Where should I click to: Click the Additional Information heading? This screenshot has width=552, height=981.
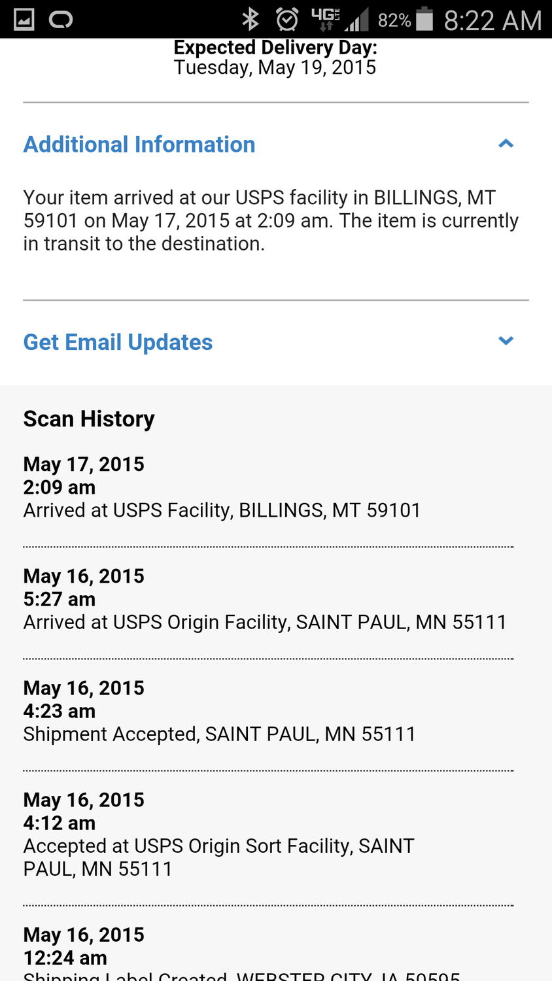point(139,145)
